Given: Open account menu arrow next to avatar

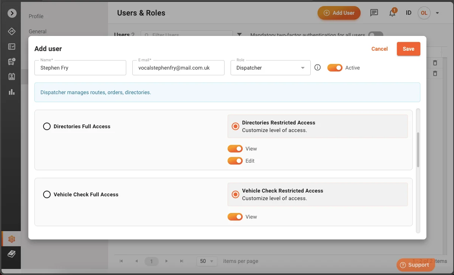Looking at the screenshot, I should [x=437, y=13].
